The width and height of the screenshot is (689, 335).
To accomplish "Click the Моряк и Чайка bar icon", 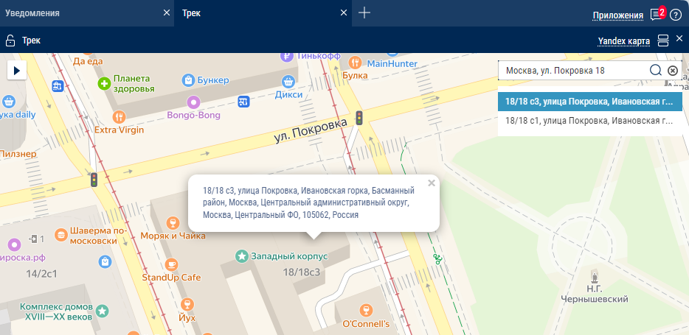I will (x=173, y=222).
